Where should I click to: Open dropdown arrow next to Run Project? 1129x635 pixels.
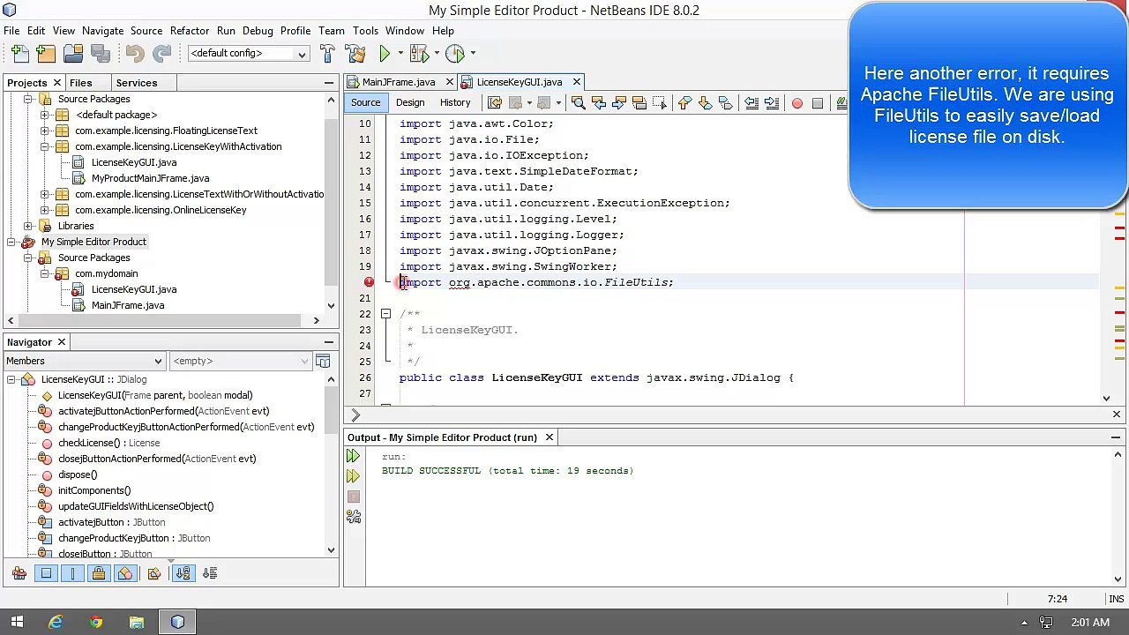click(400, 54)
